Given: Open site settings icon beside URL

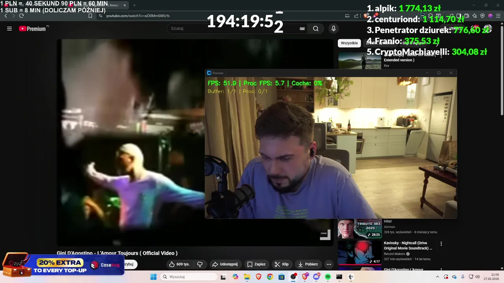Looking at the screenshot, I should point(100,16).
